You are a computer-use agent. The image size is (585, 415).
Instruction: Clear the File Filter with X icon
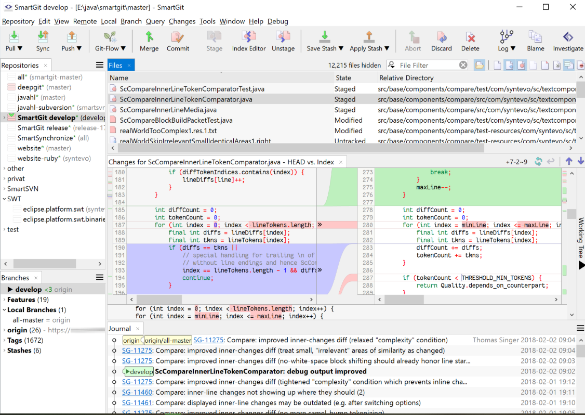point(463,65)
